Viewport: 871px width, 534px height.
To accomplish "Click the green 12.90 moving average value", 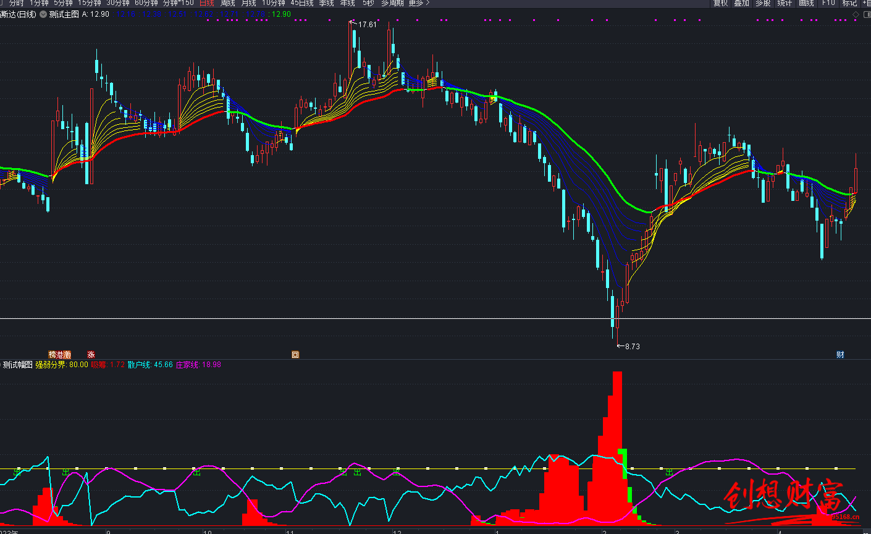I will pyautogui.click(x=282, y=14).
